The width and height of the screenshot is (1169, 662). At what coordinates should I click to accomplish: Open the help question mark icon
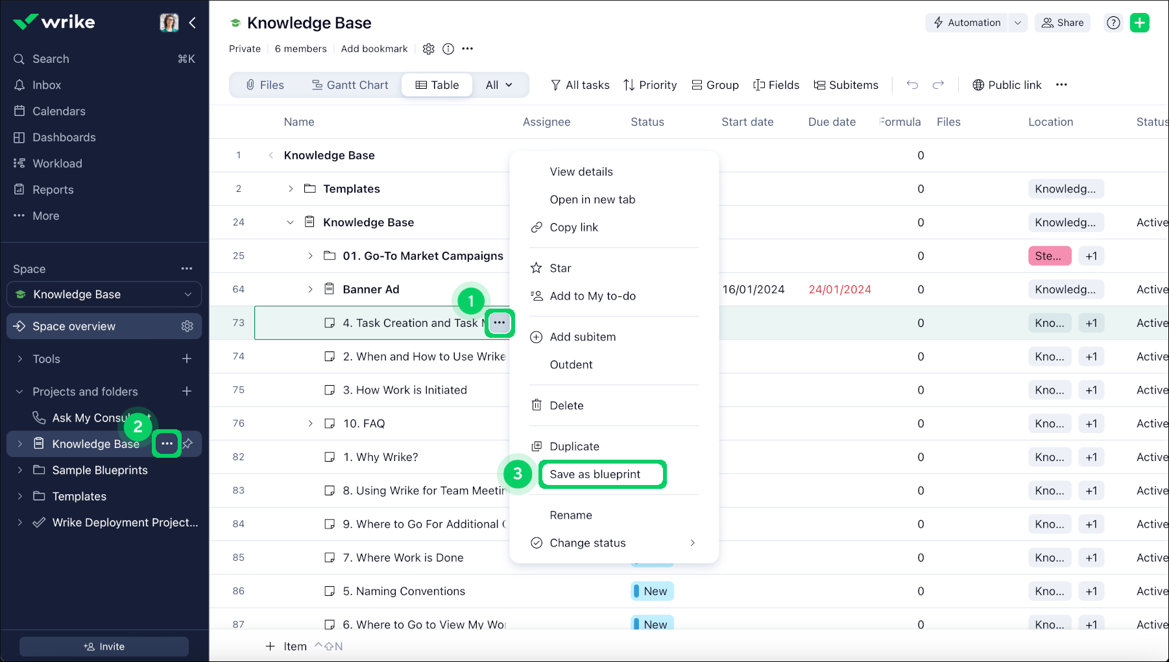tap(1113, 23)
